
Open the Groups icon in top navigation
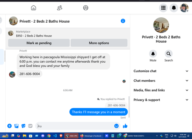point(86,8)
